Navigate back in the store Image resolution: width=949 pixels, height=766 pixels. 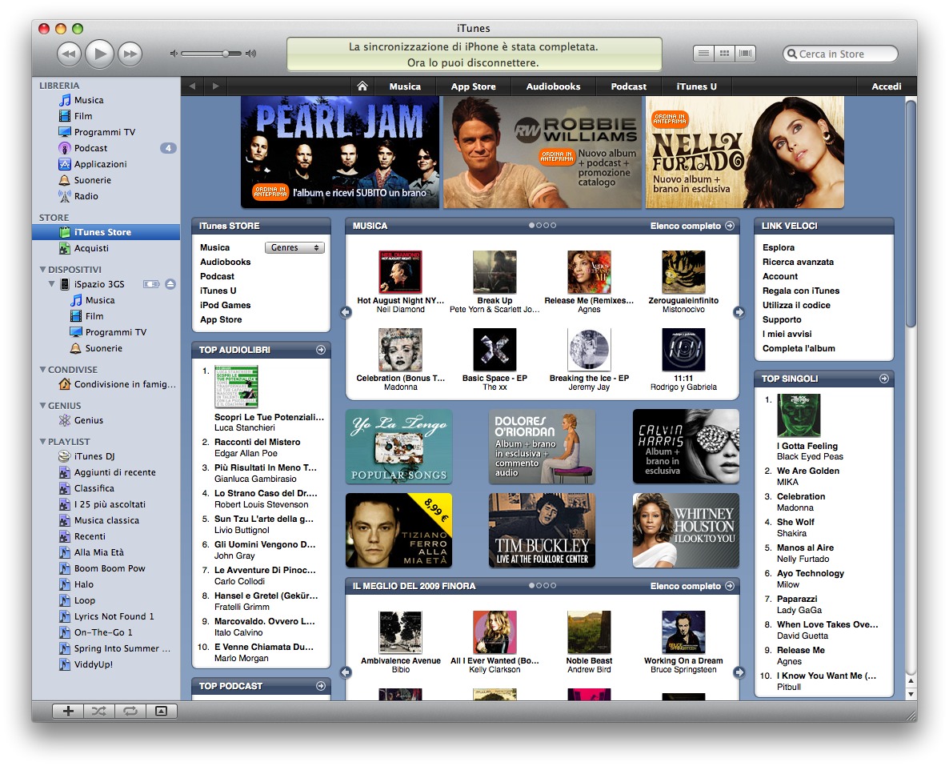click(193, 86)
